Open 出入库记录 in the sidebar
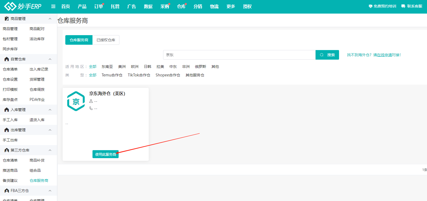This screenshot has height=201, width=427. coord(39,69)
